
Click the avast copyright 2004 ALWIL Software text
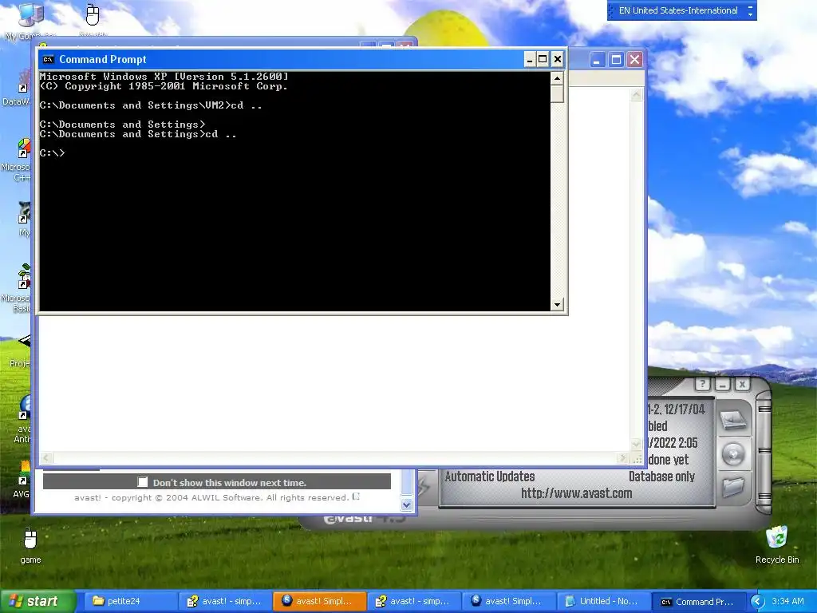(211, 497)
